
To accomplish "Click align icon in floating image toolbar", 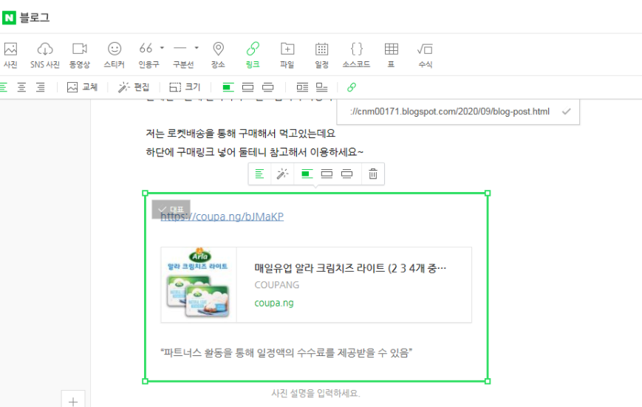I will click(259, 174).
